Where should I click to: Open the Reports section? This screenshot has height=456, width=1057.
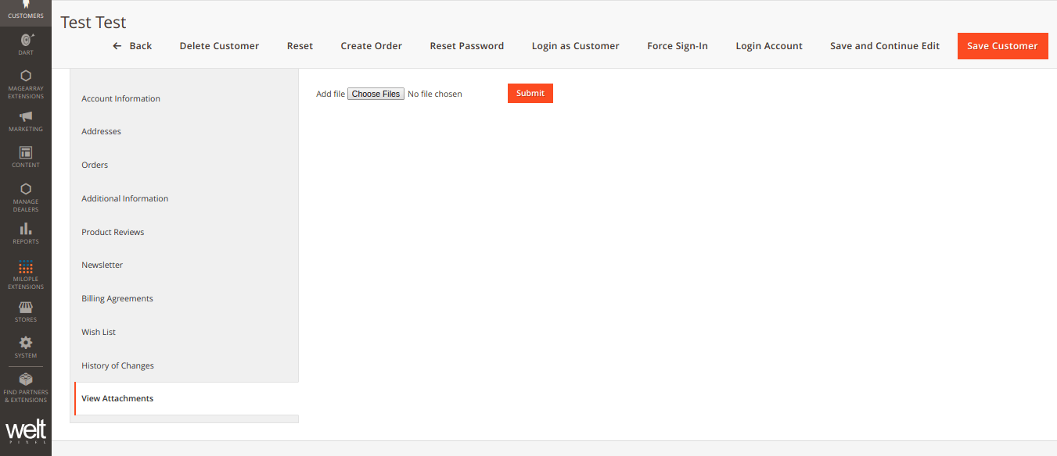25,233
